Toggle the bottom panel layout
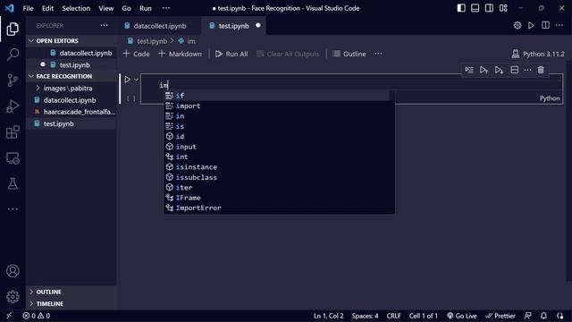Viewport: 572px width, 322px height. (475, 8)
